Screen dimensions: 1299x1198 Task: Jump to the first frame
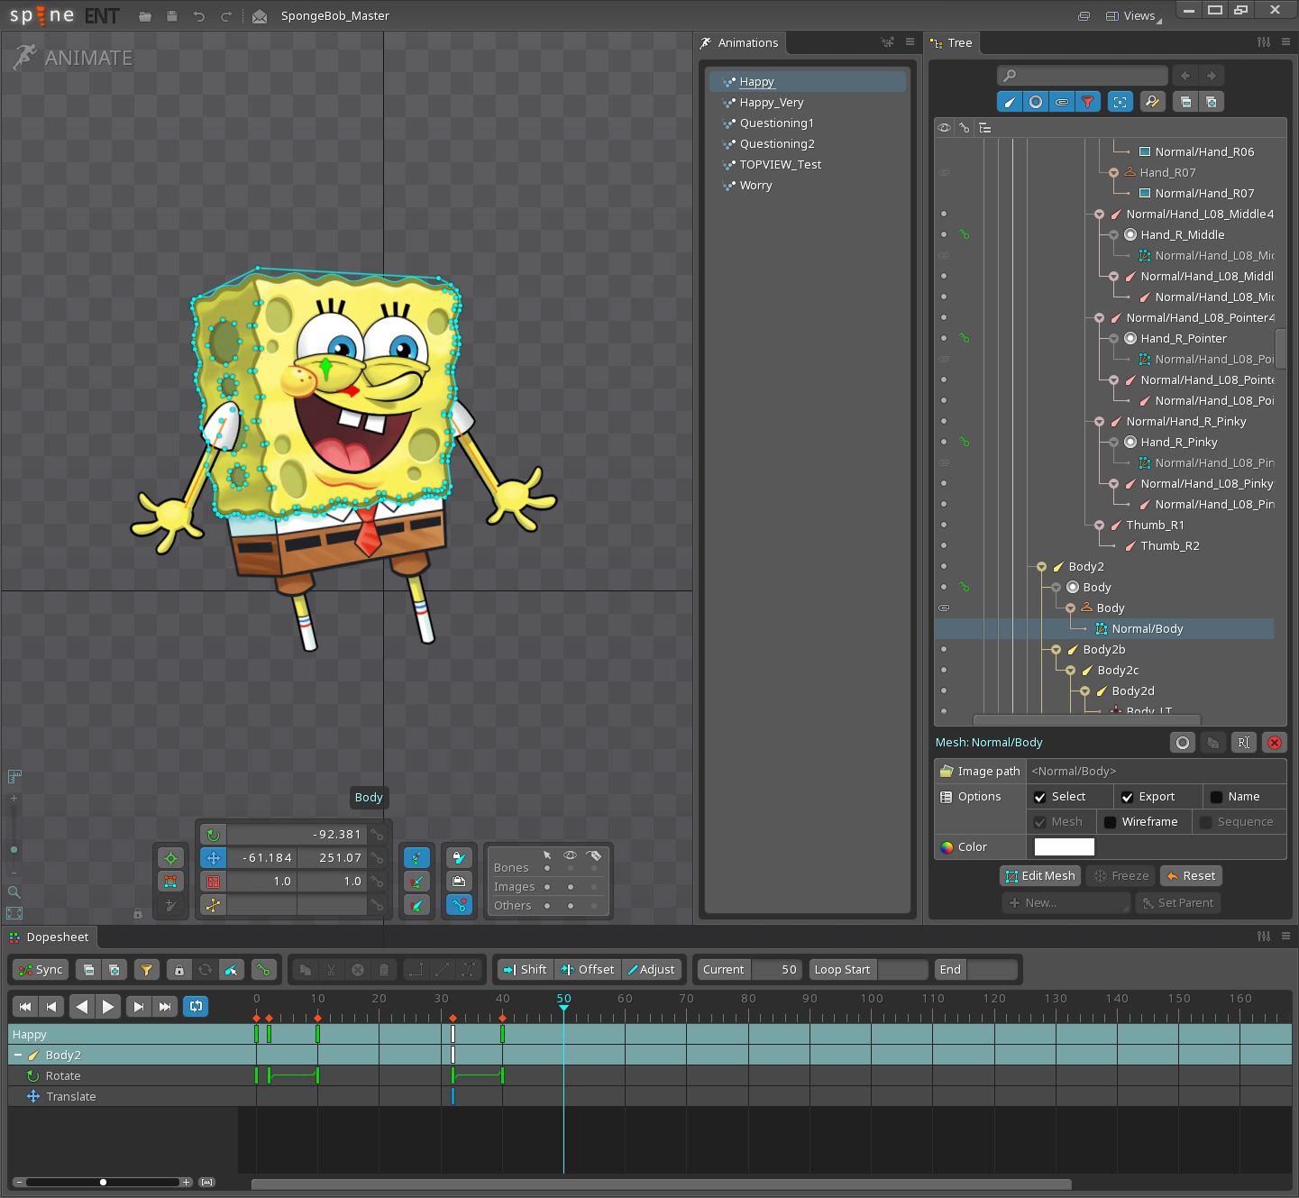tap(25, 1007)
